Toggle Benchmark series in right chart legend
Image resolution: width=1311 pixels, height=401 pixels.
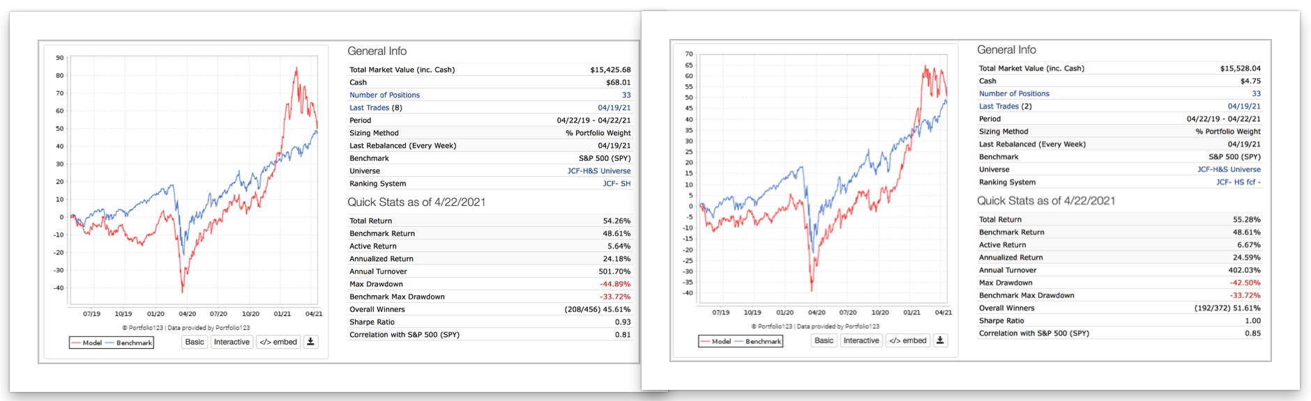tap(758, 341)
